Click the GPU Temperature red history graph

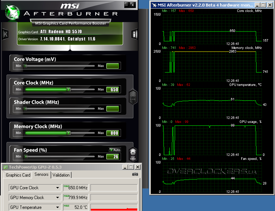click(x=114, y=207)
